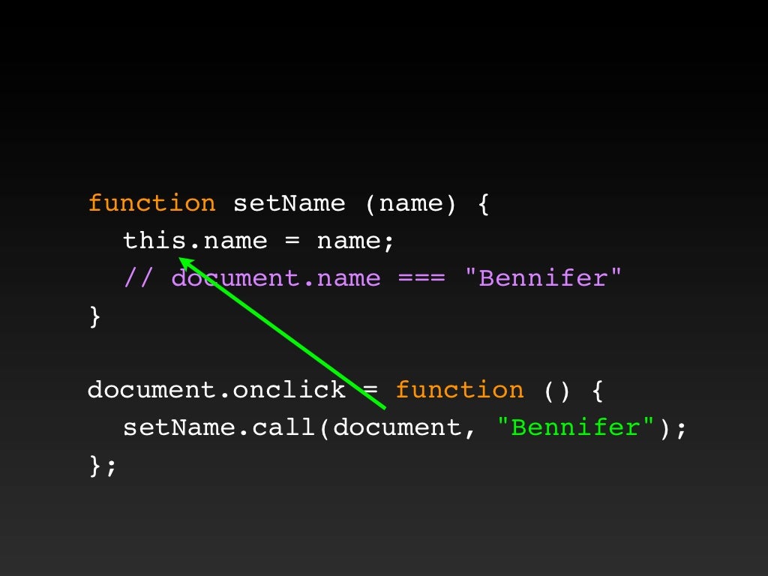The height and width of the screenshot is (576, 768).
Task: Click the orange 'function' keyword before setName
Action: 151,203
